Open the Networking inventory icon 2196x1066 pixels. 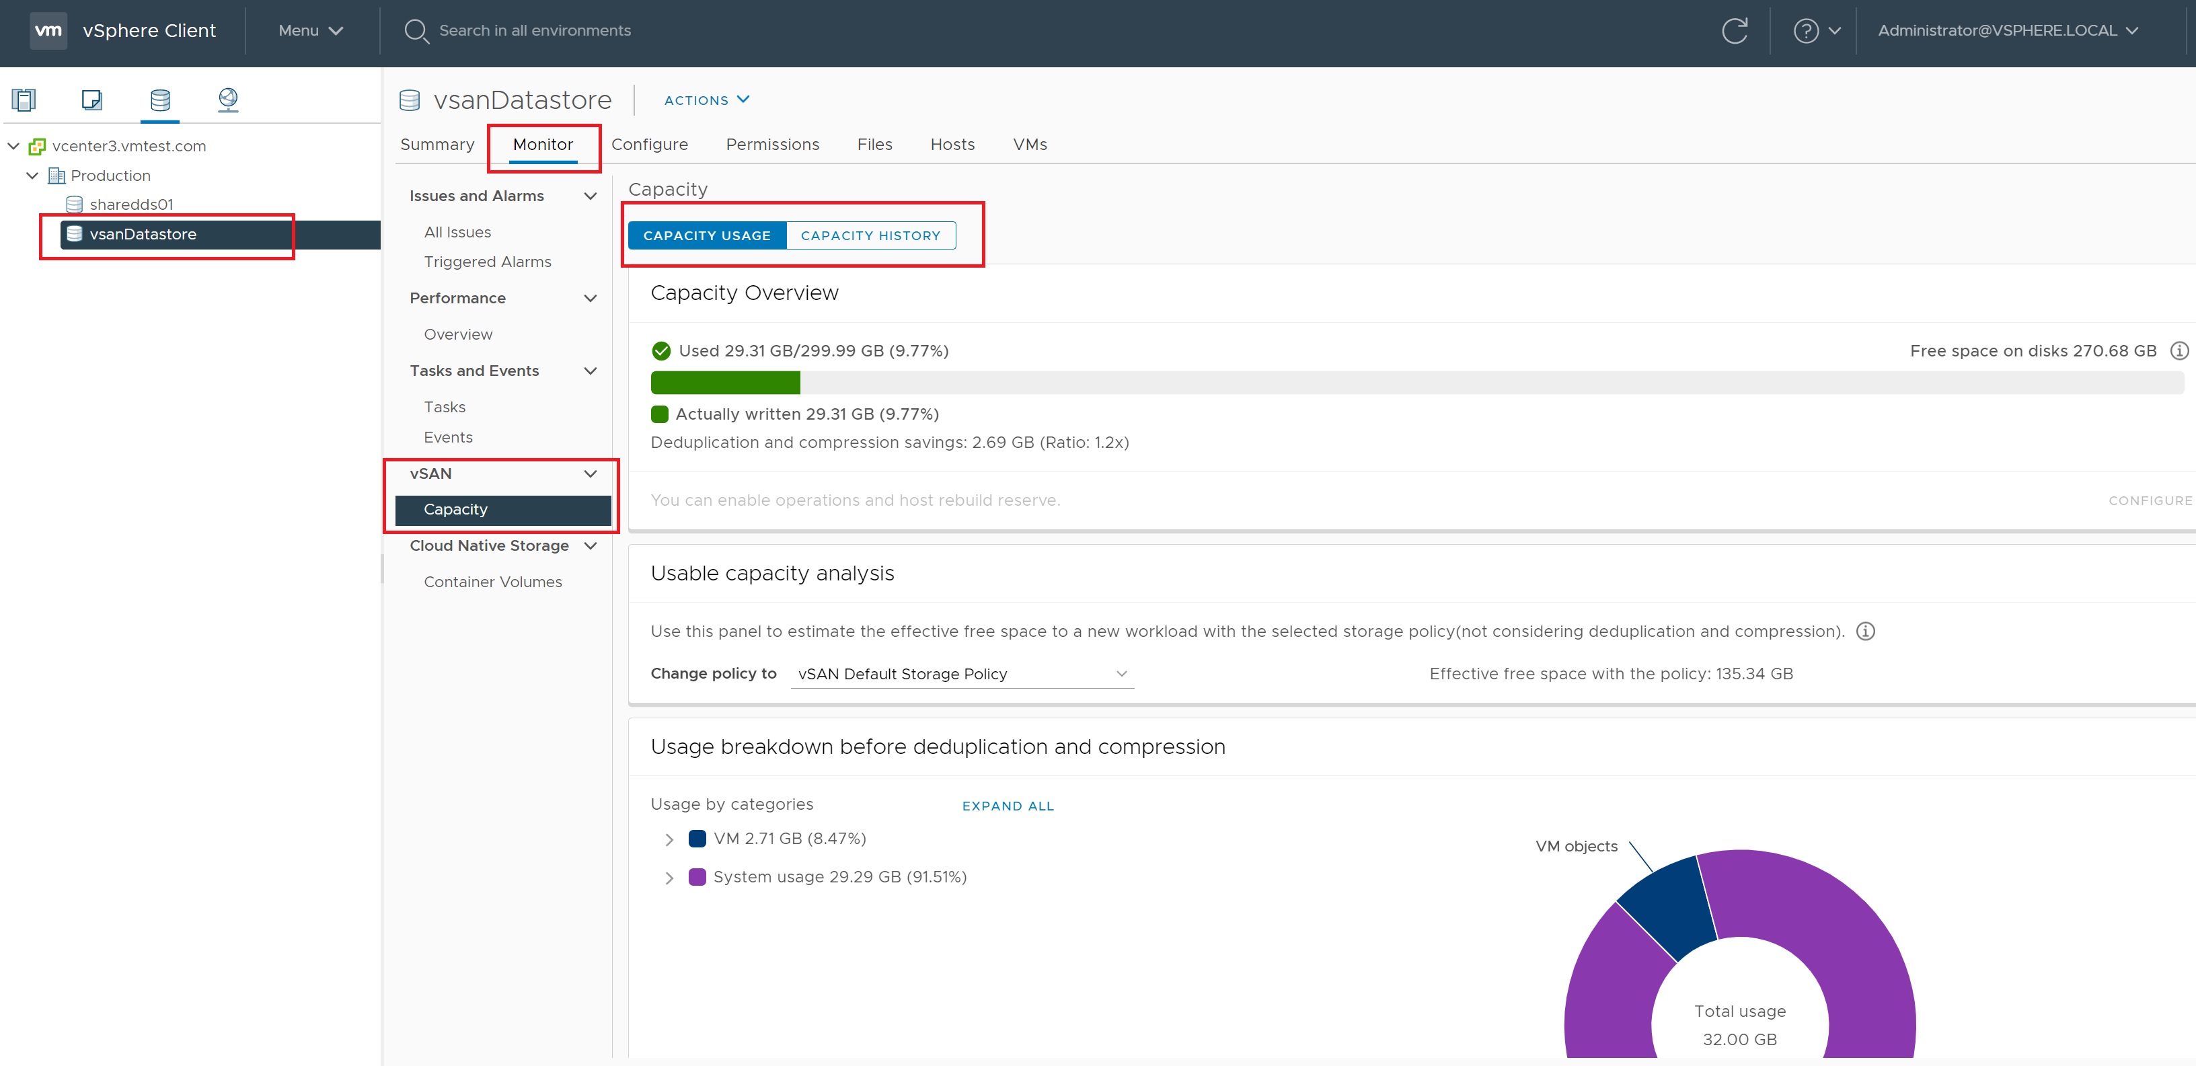[227, 100]
